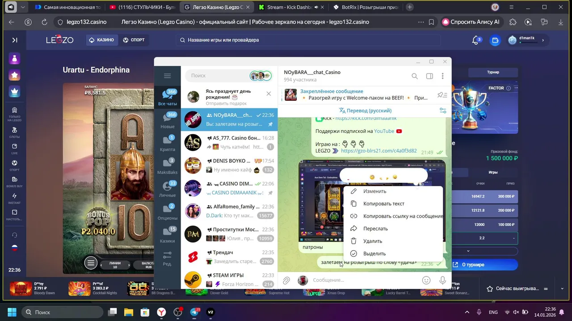Open "STEAM ИГРЫ" channel chat
The image size is (572, 321).
[229, 280]
